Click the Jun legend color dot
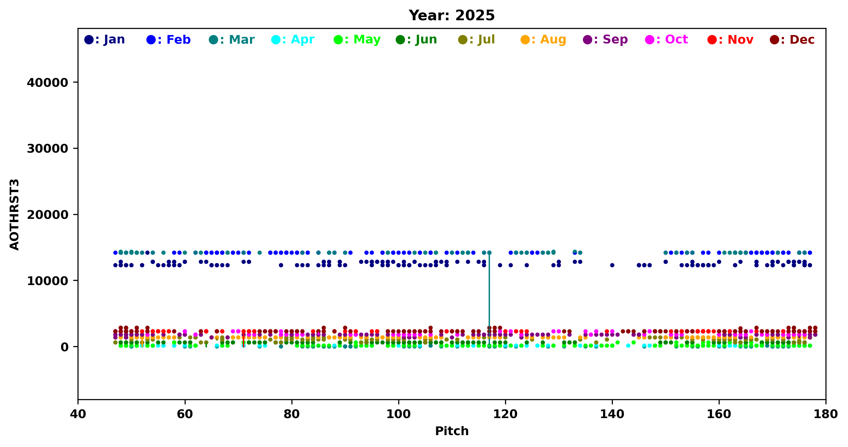 tap(400, 40)
